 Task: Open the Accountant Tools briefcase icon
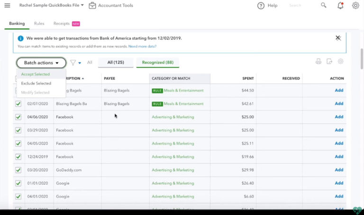click(92, 5)
